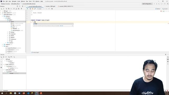Click Database Consoles breadcrumb in navigation bar
The width and height of the screenshot is (169, 95).
click(x=5, y=4)
